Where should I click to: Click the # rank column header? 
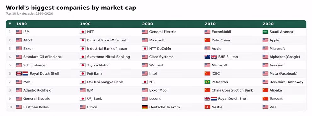[10, 24]
